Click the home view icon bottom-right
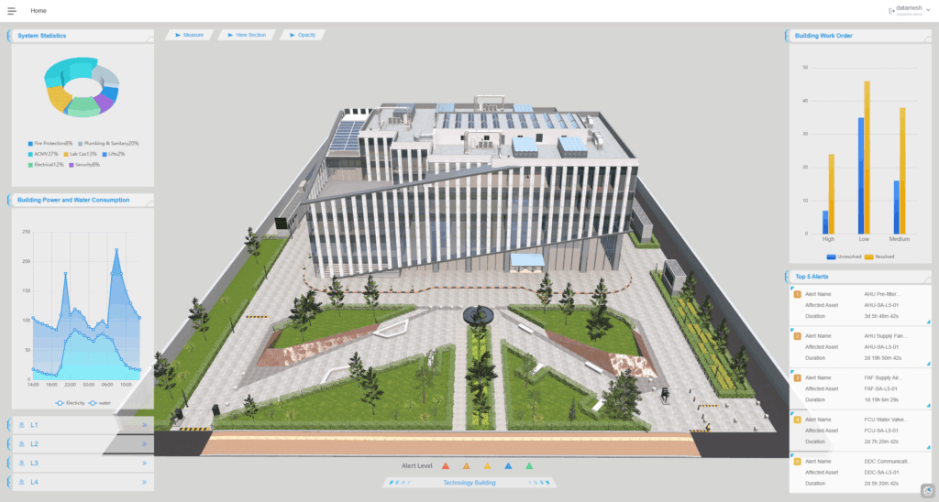Viewport: 939px width, 502px height. (926, 490)
